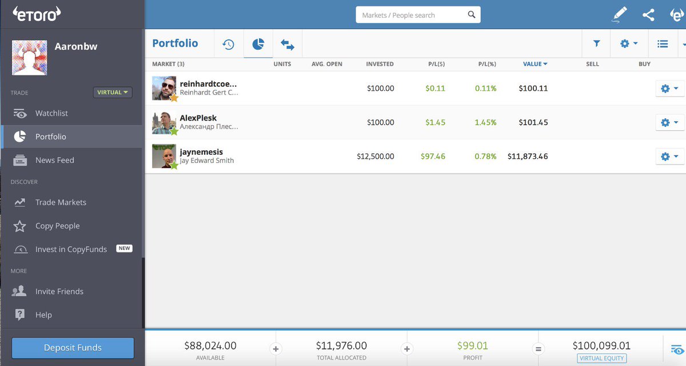The height and width of the screenshot is (366, 686).
Task: Sort by the P/L($) column header
Action: tap(437, 64)
